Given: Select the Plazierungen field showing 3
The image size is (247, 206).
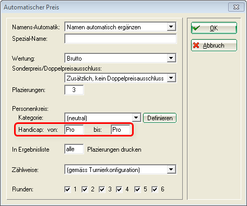Looking at the screenshot, I should 74,90.
